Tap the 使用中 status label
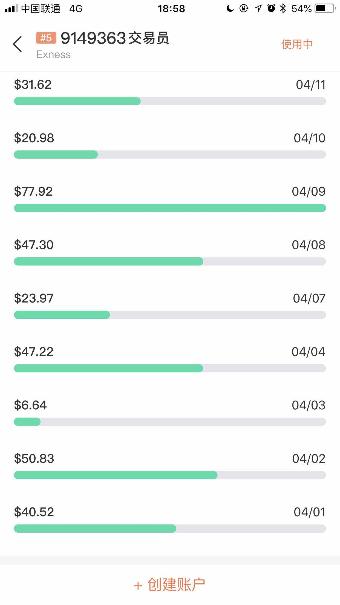Viewport: 340px width, 605px height. [297, 44]
